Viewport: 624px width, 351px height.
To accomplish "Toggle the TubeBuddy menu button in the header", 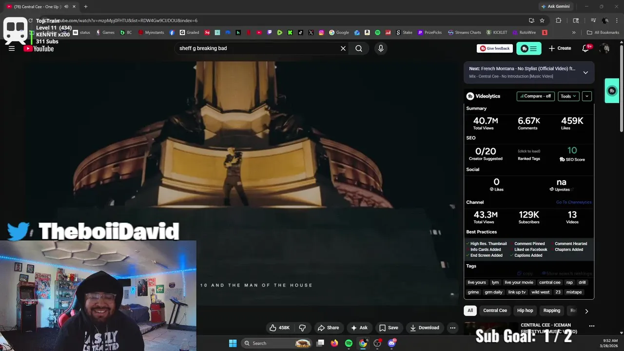I will click(x=528, y=48).
